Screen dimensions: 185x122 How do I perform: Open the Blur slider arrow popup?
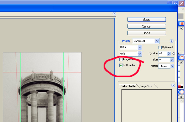172,60
